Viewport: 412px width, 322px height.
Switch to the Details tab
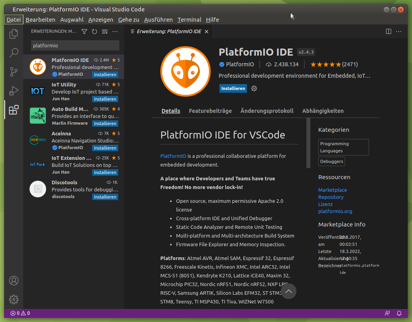click(x=171, y=111)
